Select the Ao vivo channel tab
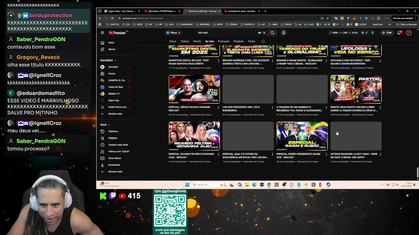 (x=209, y=41)
